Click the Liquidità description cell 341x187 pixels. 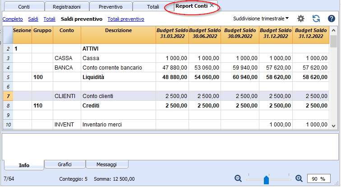118,77
